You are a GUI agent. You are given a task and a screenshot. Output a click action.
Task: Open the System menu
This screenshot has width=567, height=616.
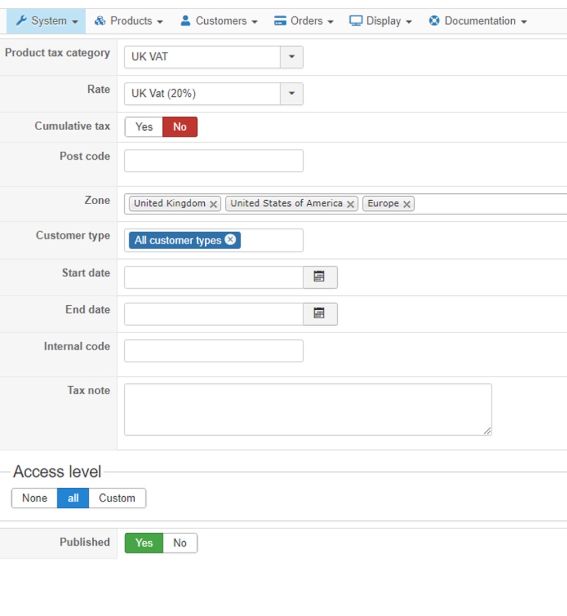[x=47, y=21]
